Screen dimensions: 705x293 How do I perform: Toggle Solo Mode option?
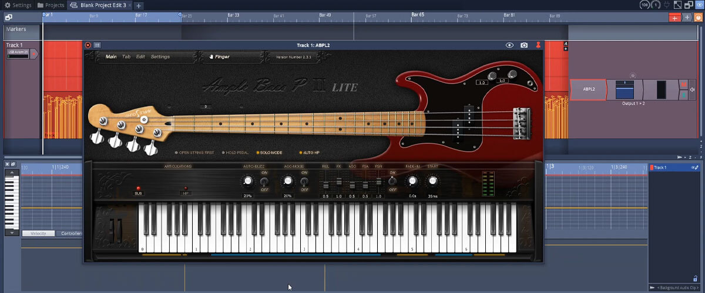(271, 152)
